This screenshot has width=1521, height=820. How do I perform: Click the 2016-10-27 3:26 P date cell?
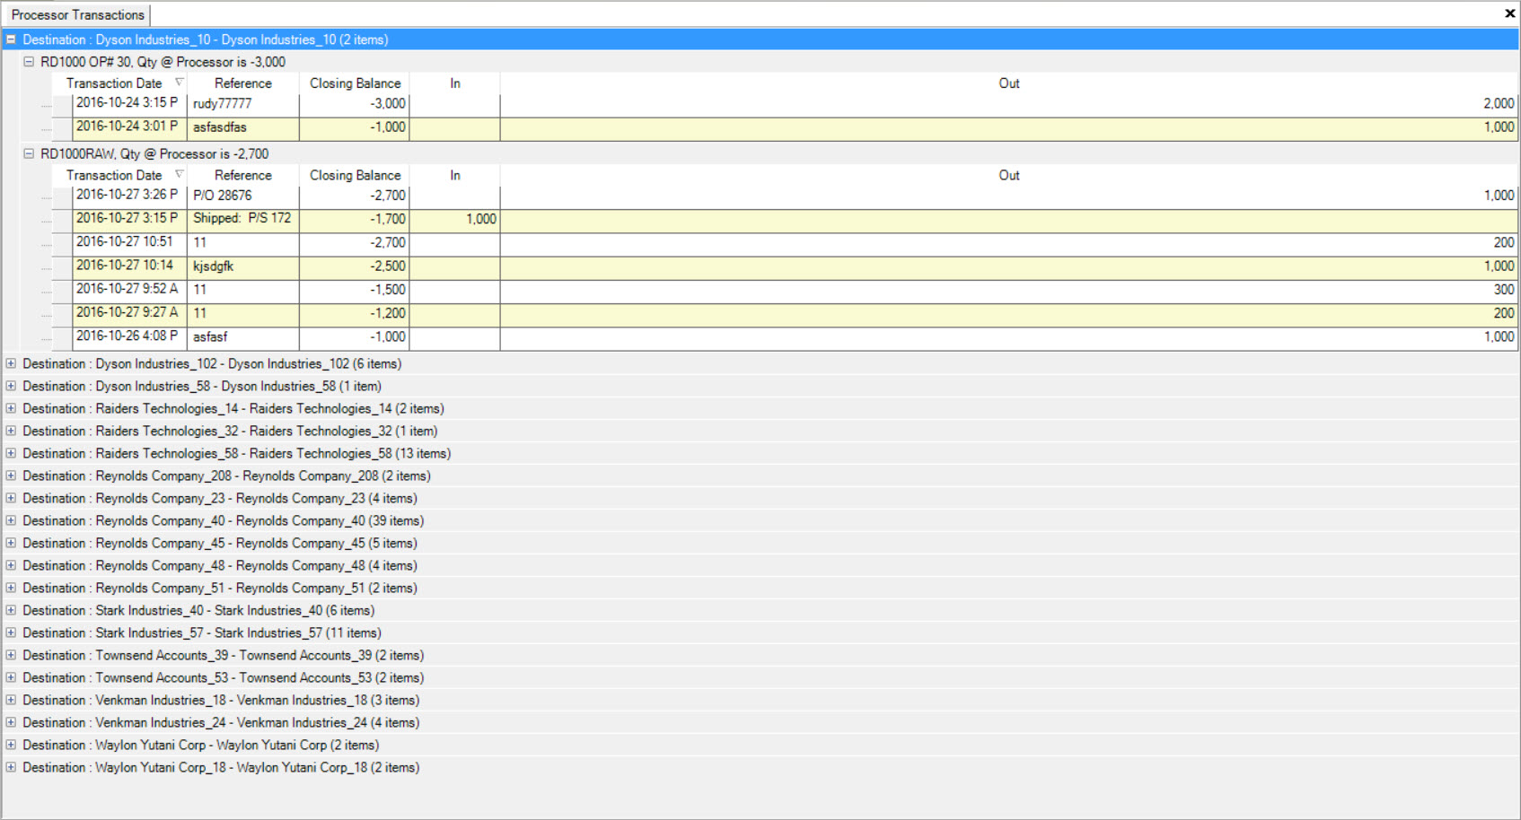(x=129, y=196)
